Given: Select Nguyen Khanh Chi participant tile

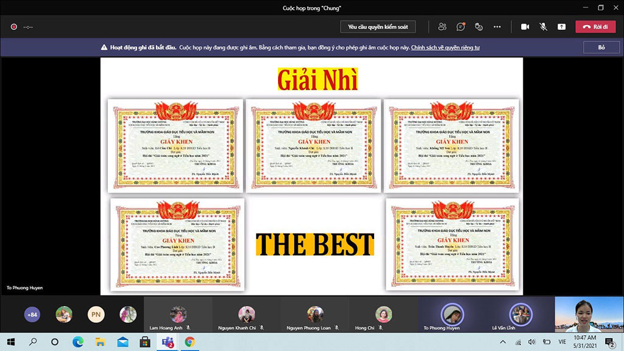Looking at the screenshot, I should (x=247, y=314).
